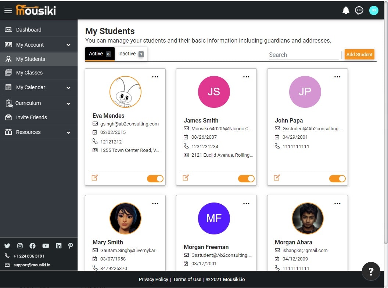
Task: Open more options for John Papa
Action: [x=337, y=77]
